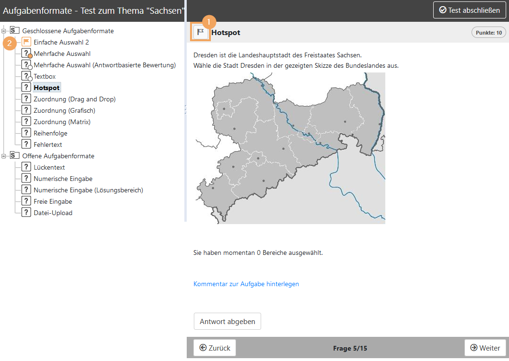The image size is (509, 361).
Task: Open Kommentar zur Aufgabe hinterlegen link
Action: tap(246, 284)
